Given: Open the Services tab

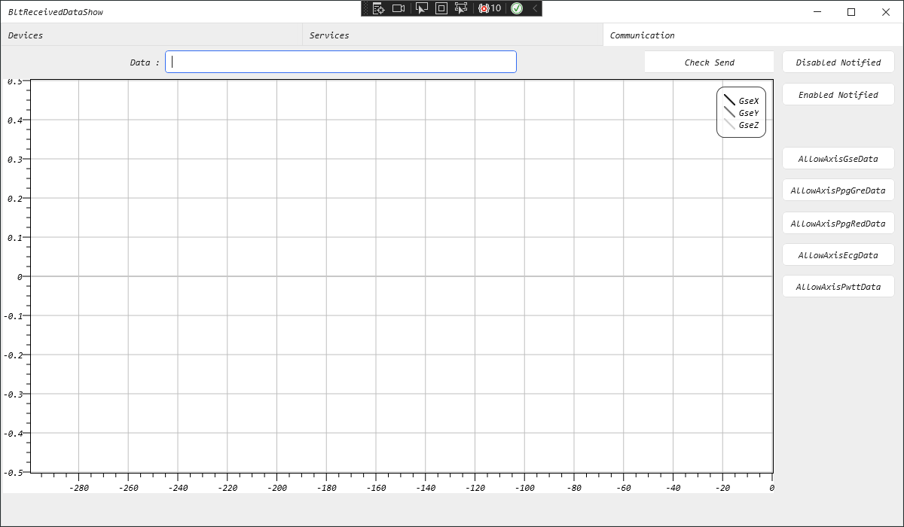Looking at the screenshot, I should 452,35.
